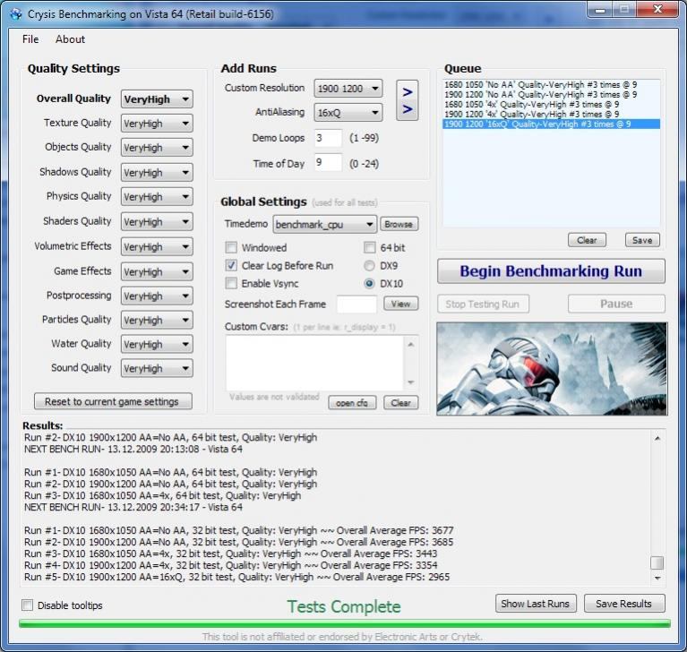
Task: Click the Results scrollbar down arrow
Action: point(657,579)
